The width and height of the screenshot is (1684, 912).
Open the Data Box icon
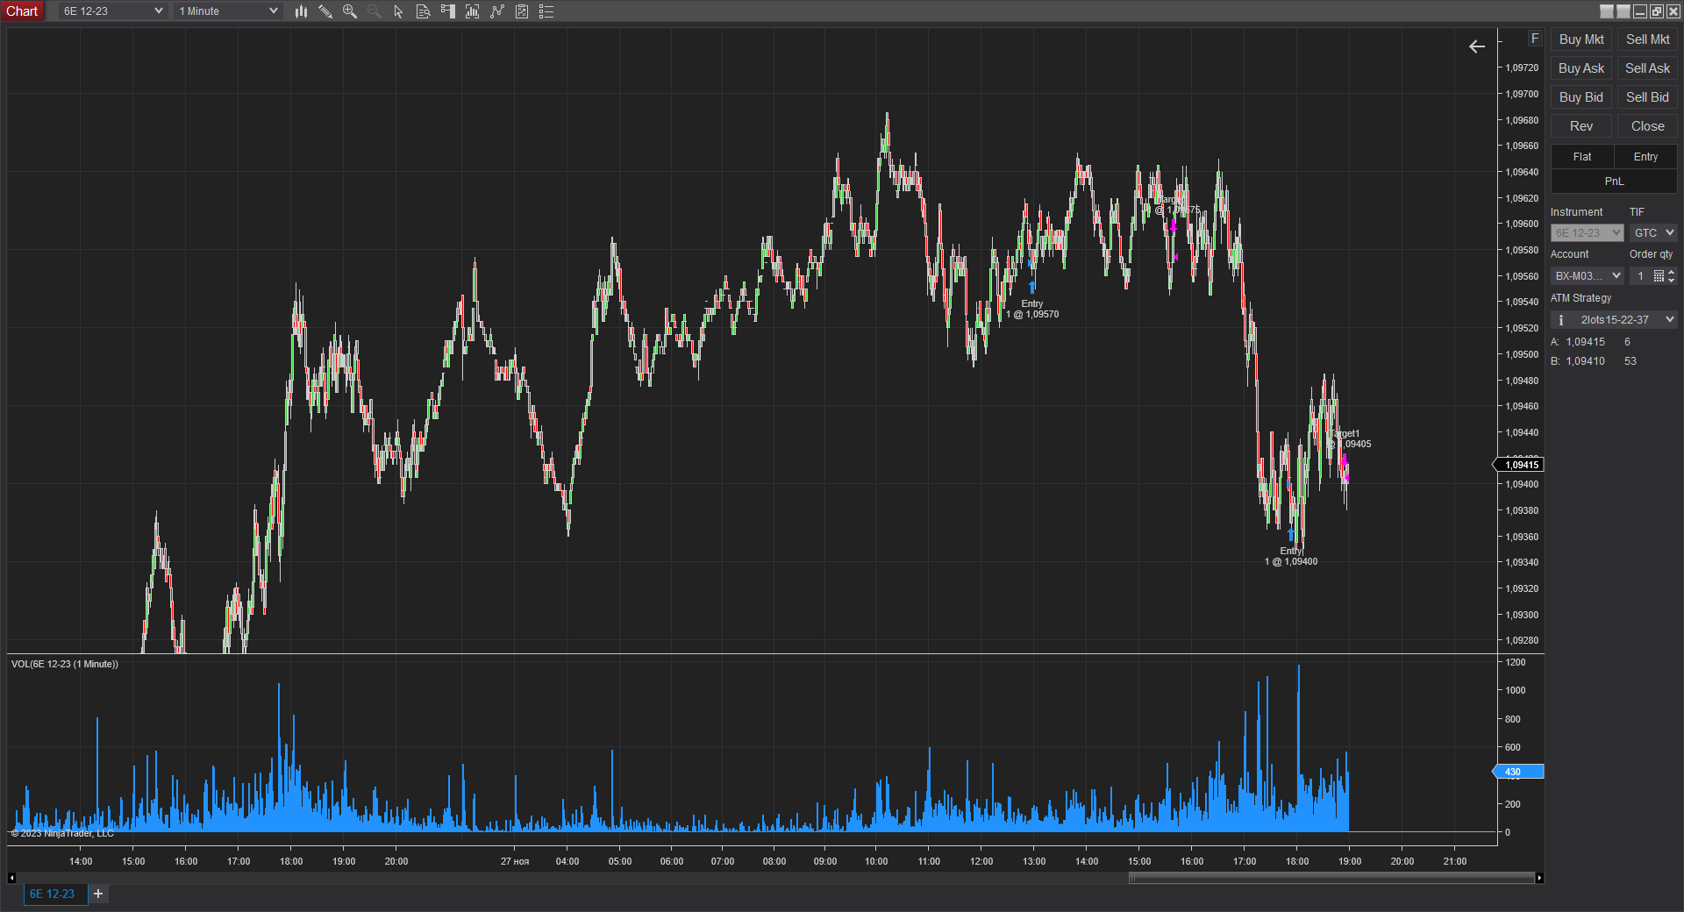coord(423,11)
